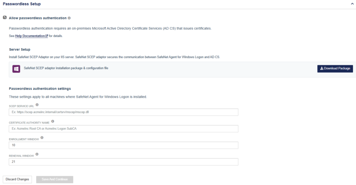Click the Passwordless Setup section header
Screen dimensions: 356x185
22,4
